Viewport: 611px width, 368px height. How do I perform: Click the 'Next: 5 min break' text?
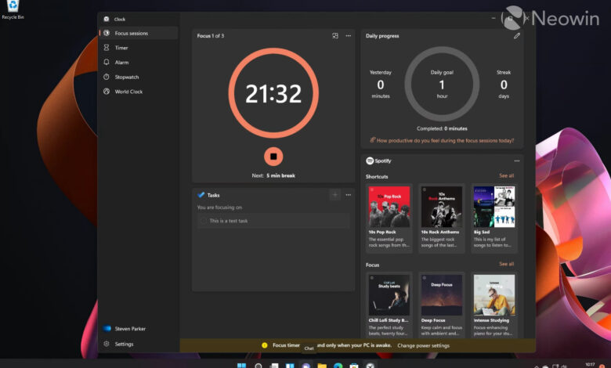pos(273,175)
